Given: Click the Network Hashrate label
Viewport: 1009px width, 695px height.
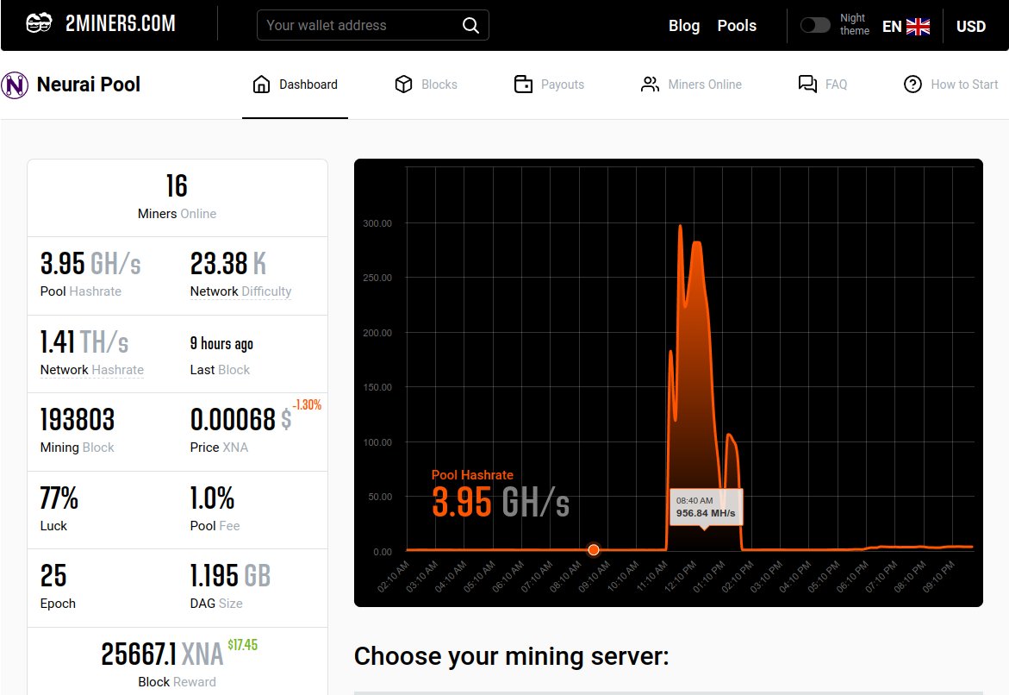Looking at the screenshot, I should [92, 370].
